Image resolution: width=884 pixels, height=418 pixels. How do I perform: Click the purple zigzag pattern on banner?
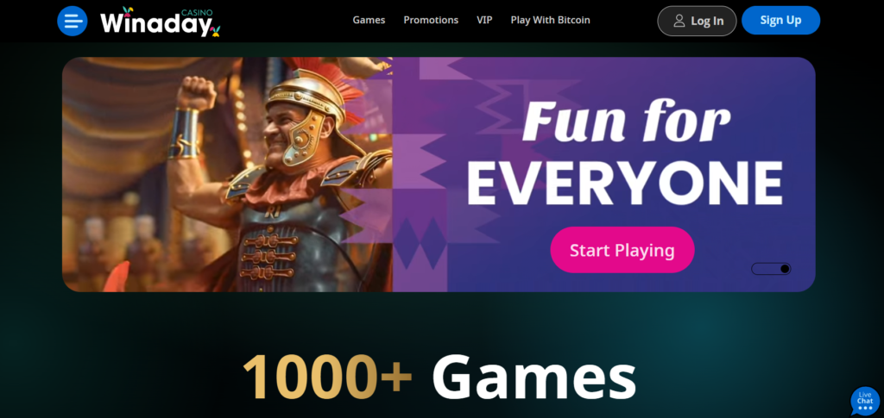click(420, 174)
